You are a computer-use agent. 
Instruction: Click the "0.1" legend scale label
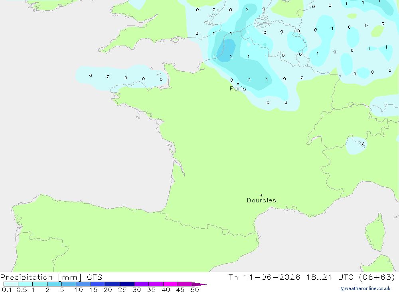tap(7, 290)
